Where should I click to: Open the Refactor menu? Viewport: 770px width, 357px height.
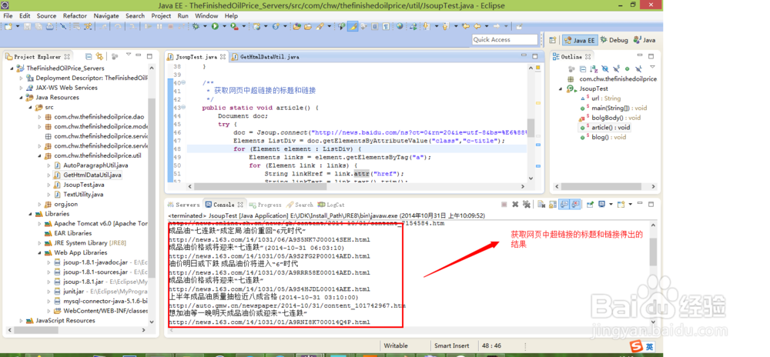[75, 15]
